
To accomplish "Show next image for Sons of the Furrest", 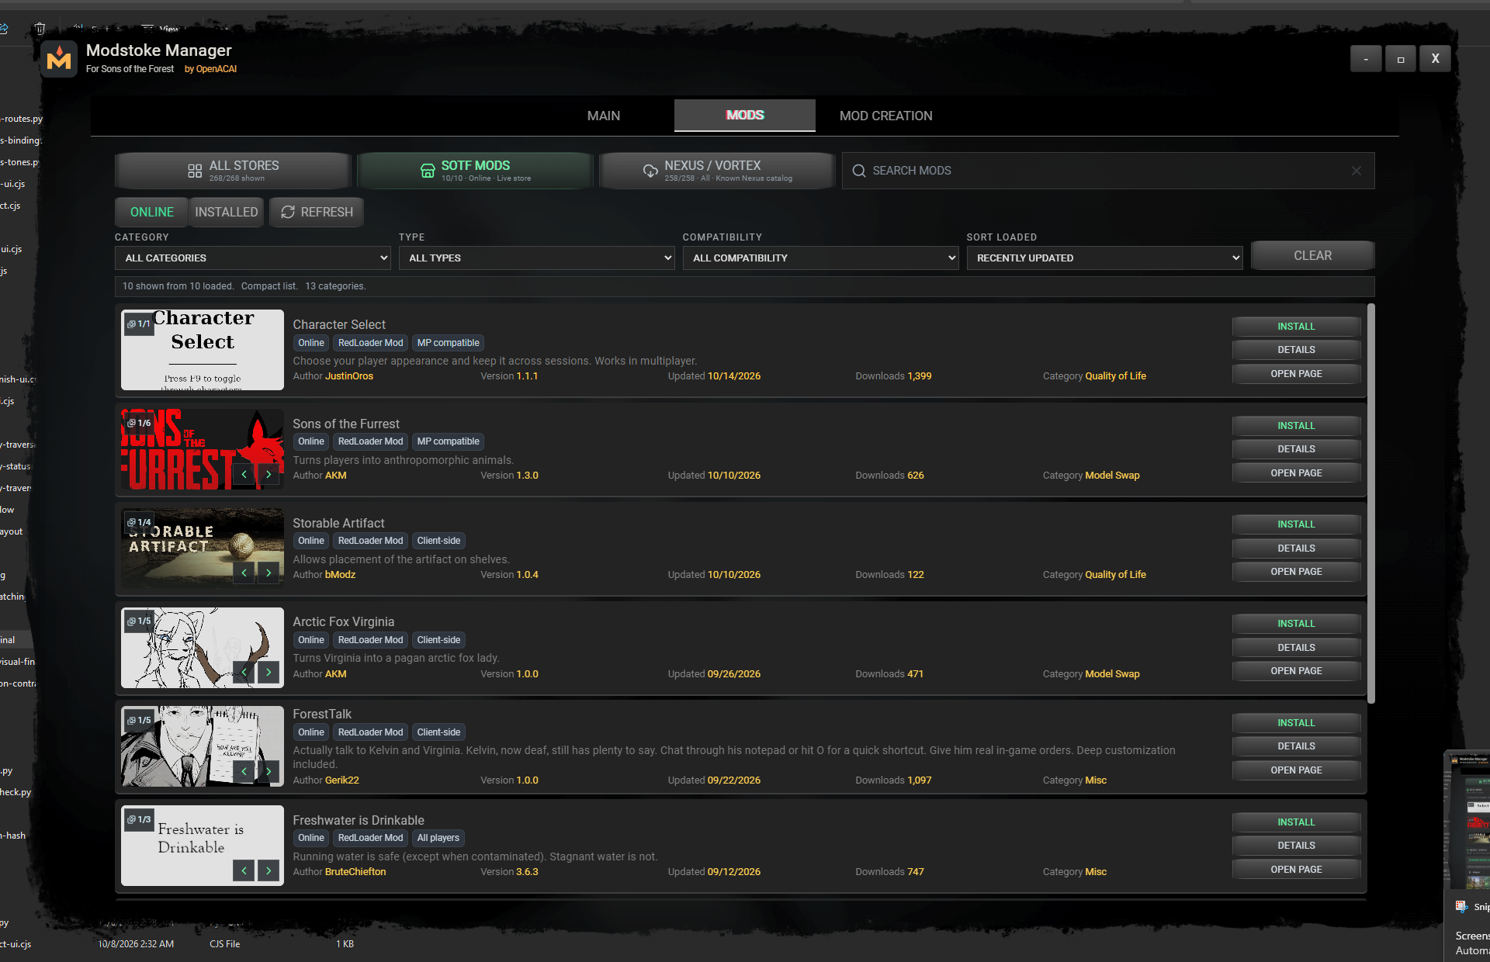I will pos(269,474).
